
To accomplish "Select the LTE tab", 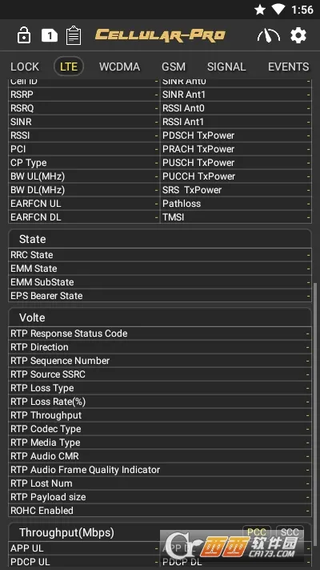I will [69, 67].
